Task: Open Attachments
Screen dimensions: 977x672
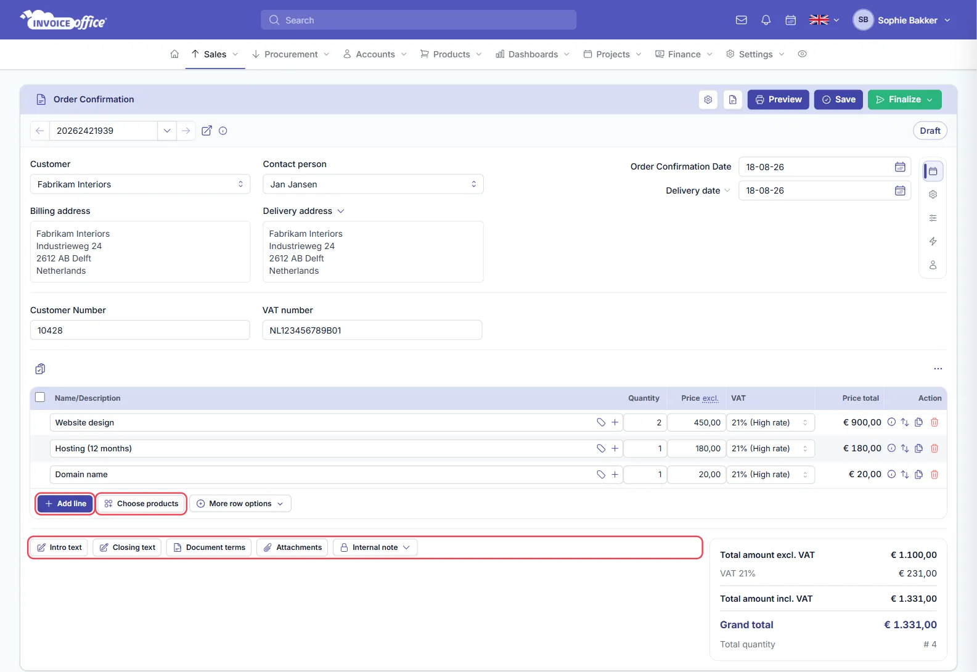Action: click(293, 547)
